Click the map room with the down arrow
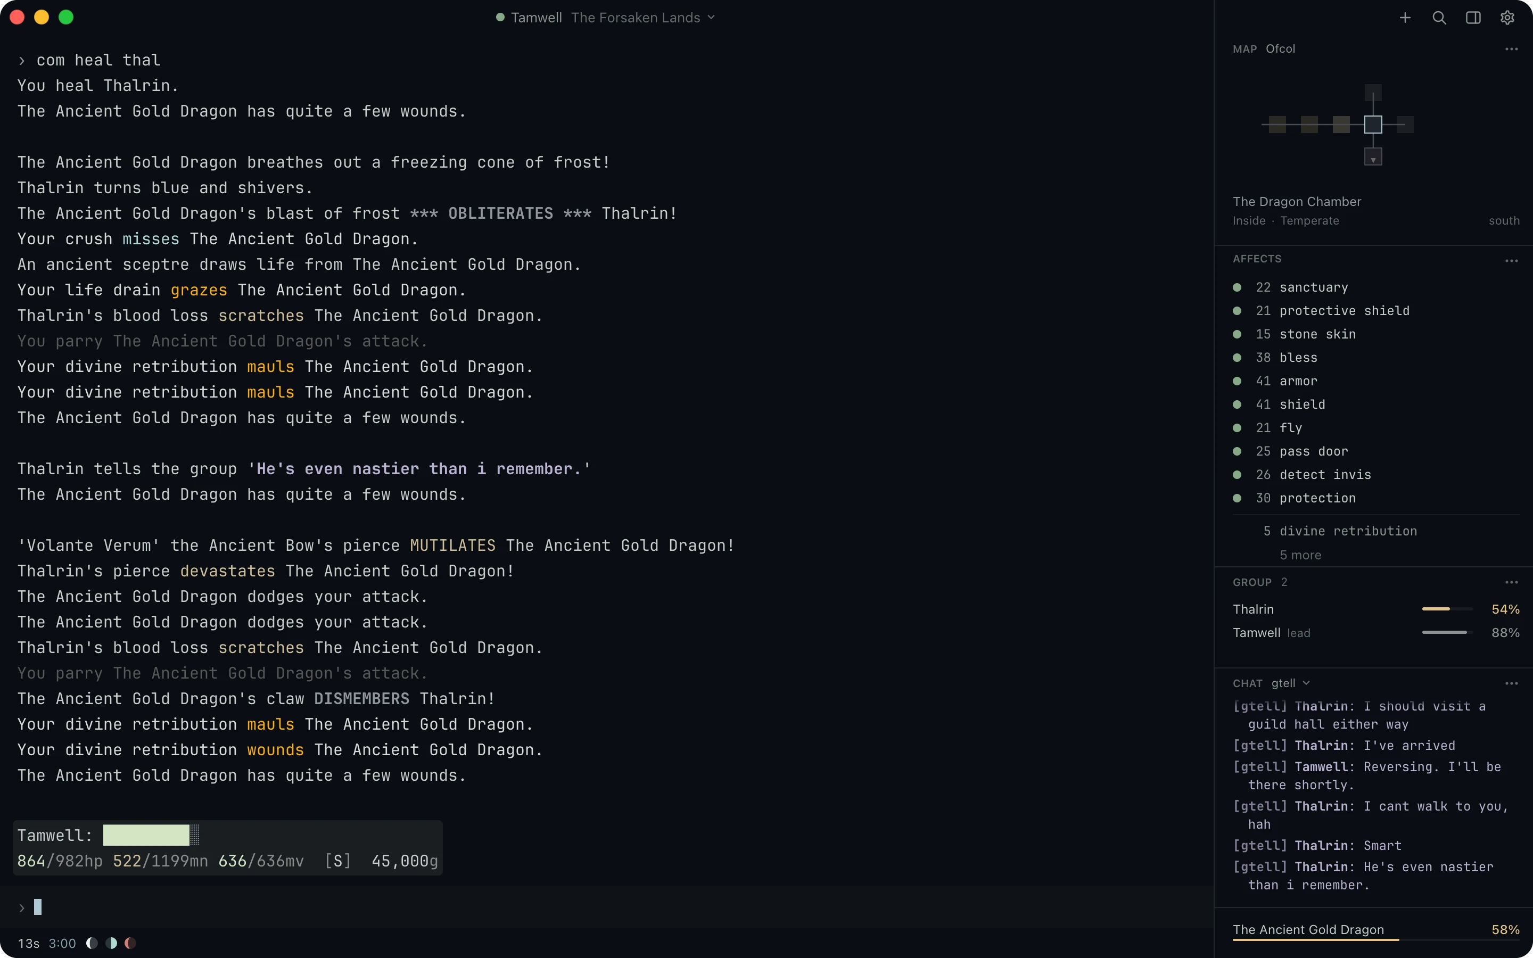Image resolution: width=1533 pixels, height=958 pixels. [x=1373, y=156]
